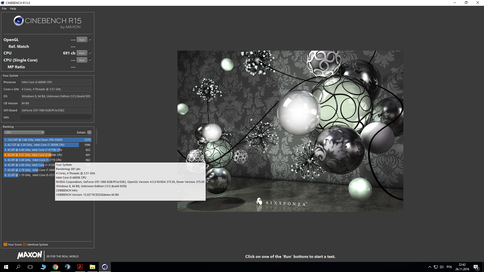Open the Action Center notifications icon
The height and width of the screenshot is (272, 484).
476,267
